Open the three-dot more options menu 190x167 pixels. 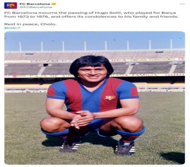(182, 4)
